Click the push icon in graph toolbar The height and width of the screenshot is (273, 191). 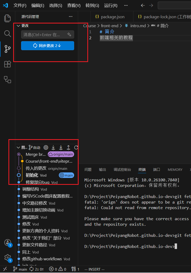pos(69,148)
